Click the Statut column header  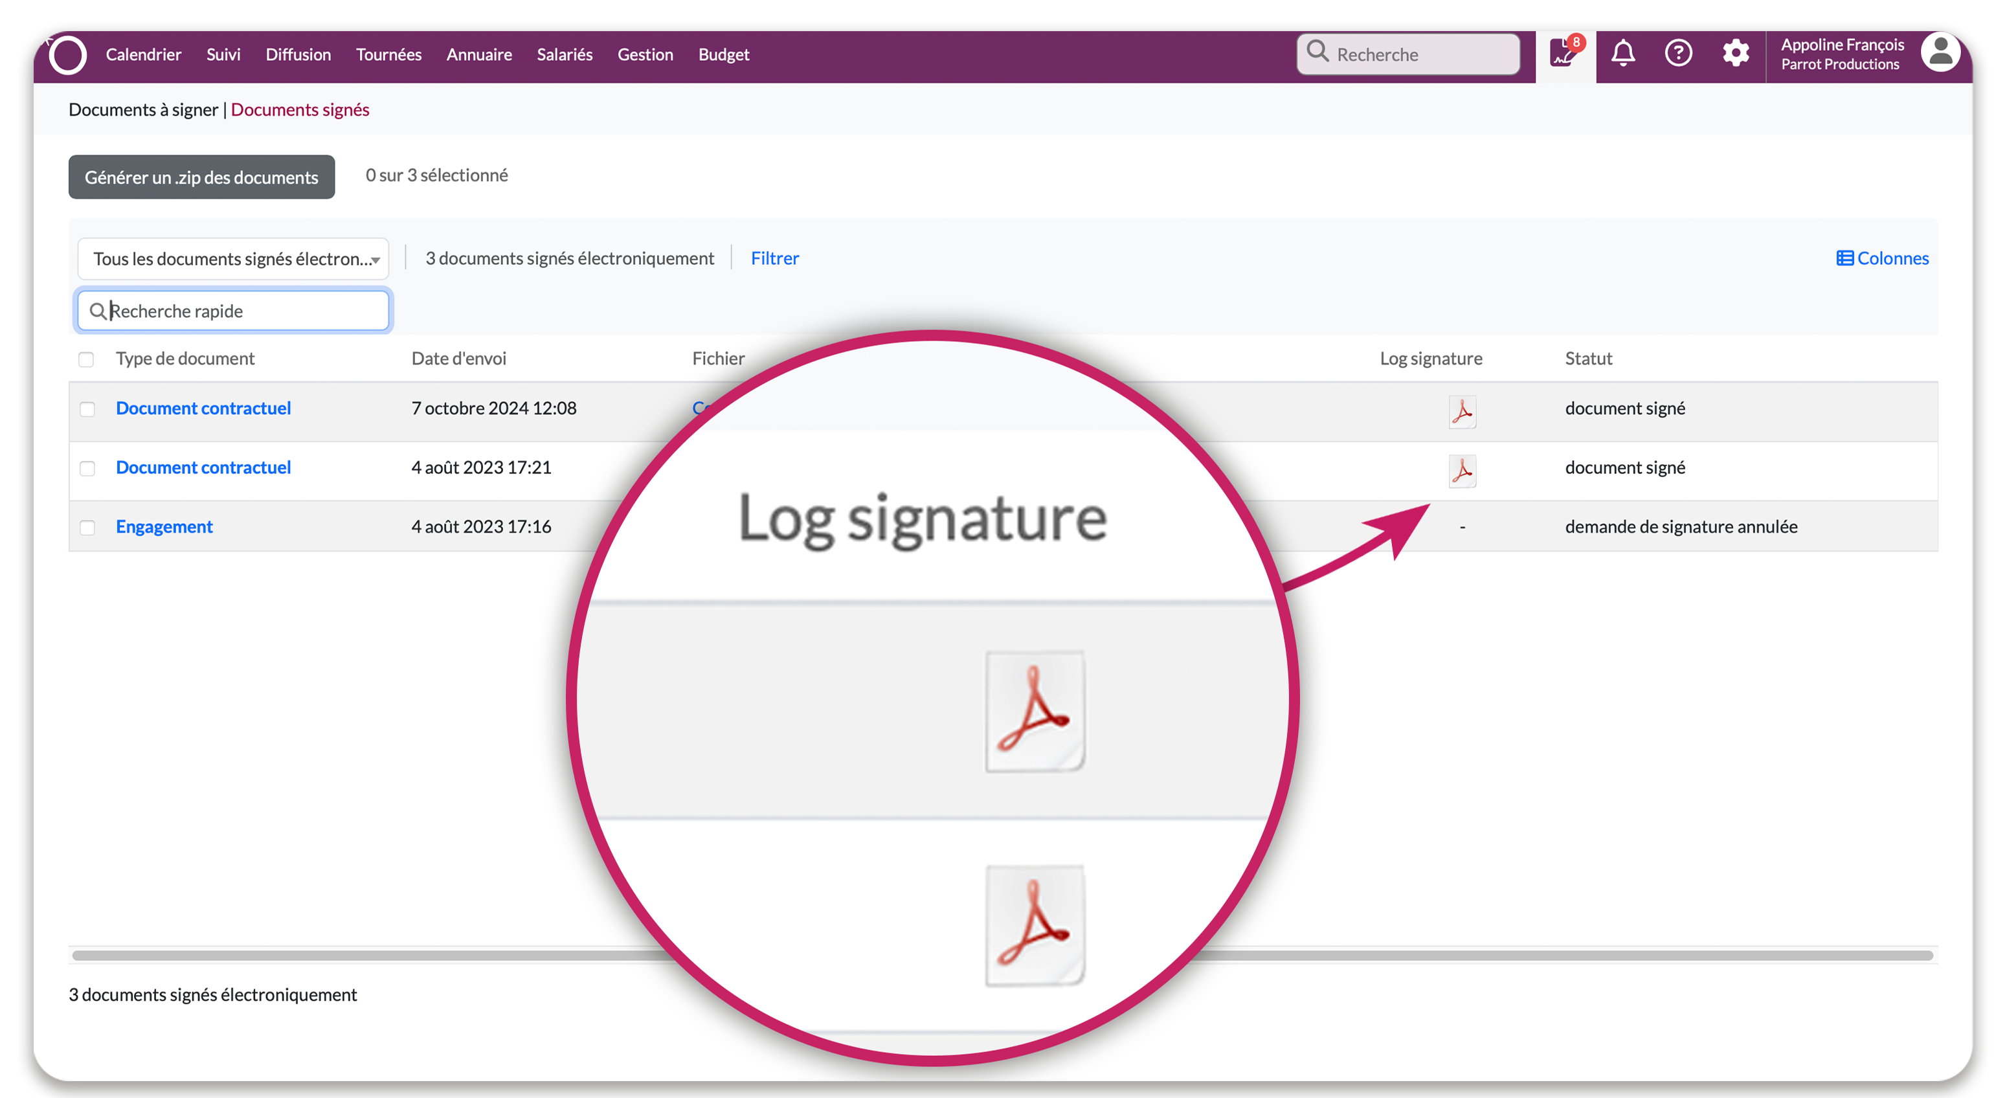click(x=1589, y=359)
